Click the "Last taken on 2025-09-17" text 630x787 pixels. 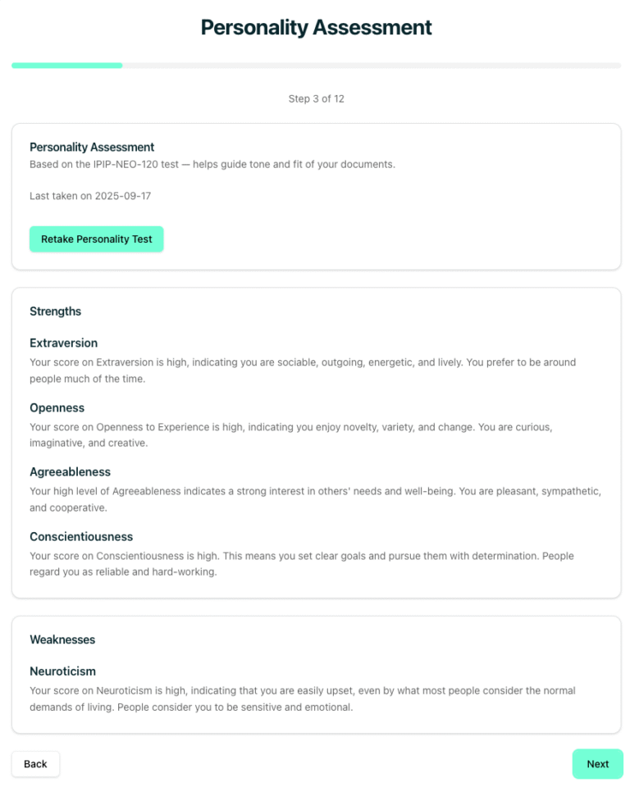coord(90,196)
